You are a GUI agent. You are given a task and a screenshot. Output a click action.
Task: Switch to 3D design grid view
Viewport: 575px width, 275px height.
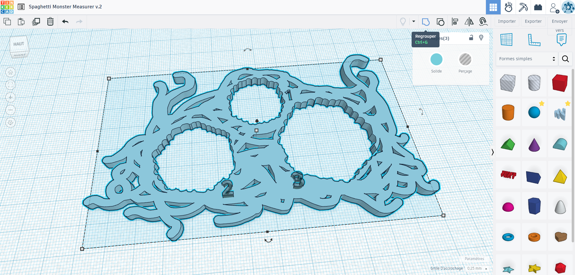click(x=493, y=7)
